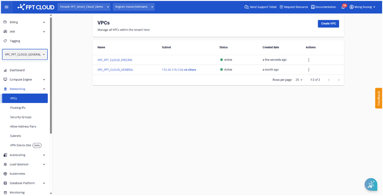Image resolution: width=383 pixels, height=196 pixels.
Task: Change rows per page dropdown
Action: (x=299, y=80)
